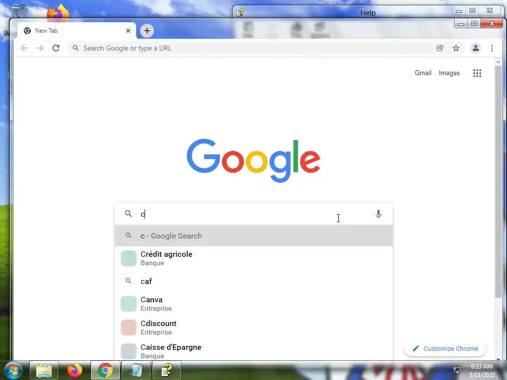Open Chrome's three-dot menu

tap(492, 48)
